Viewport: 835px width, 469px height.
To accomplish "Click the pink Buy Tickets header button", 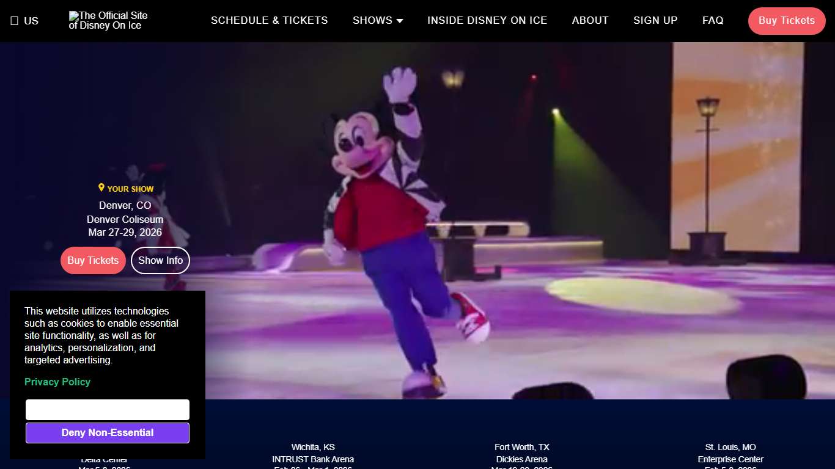I will click(x=787, y=20).
